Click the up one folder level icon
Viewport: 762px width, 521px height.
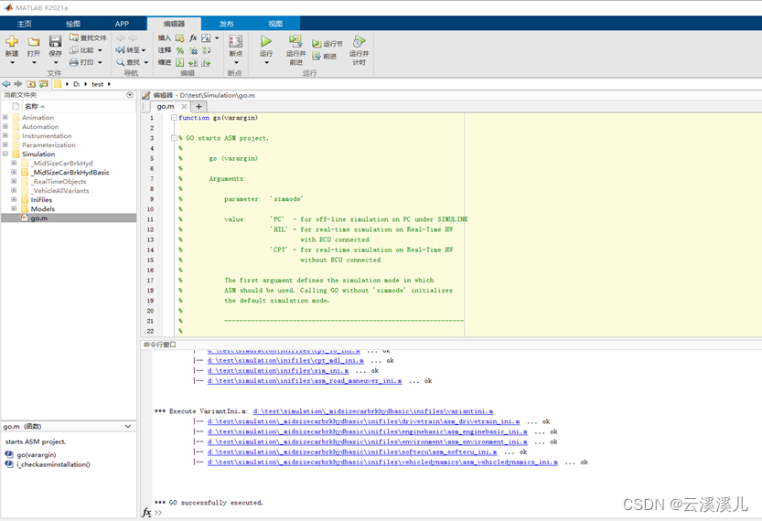(x=31, y=84)
